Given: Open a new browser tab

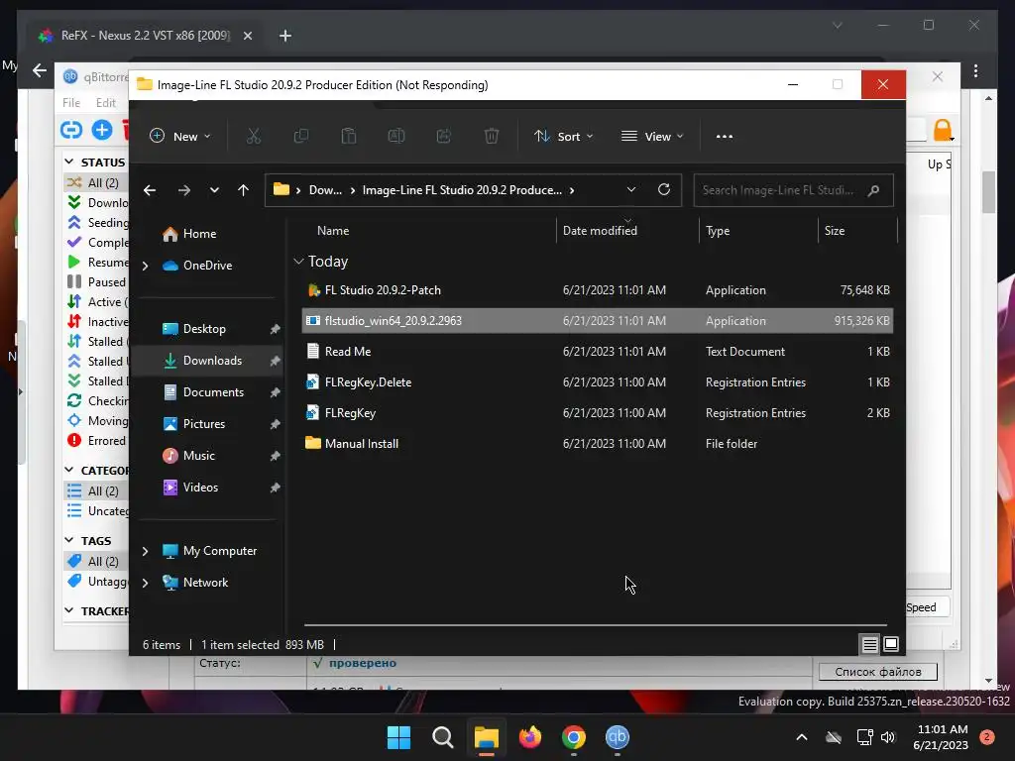Looking at the screenshot, I should click(x=284, y=36).
